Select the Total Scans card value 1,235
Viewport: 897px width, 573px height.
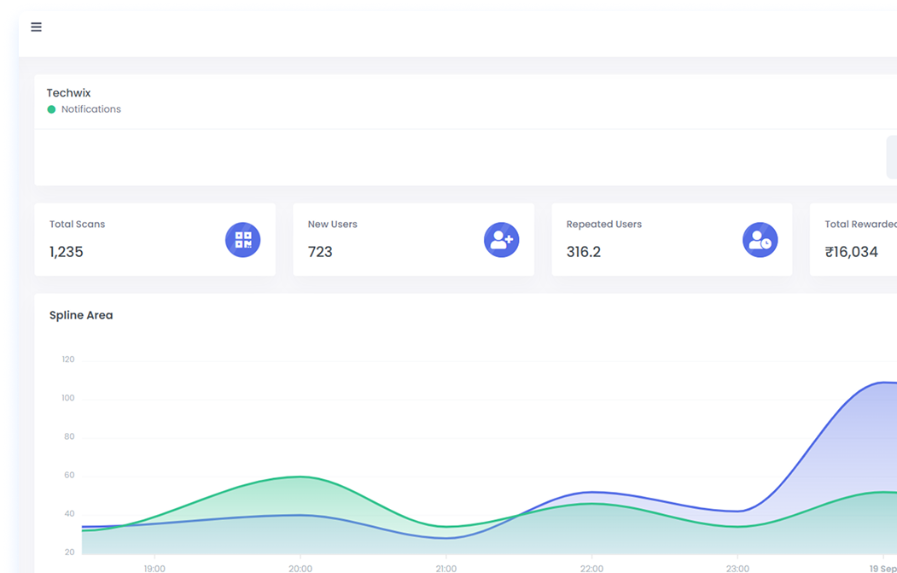[67, 252]
